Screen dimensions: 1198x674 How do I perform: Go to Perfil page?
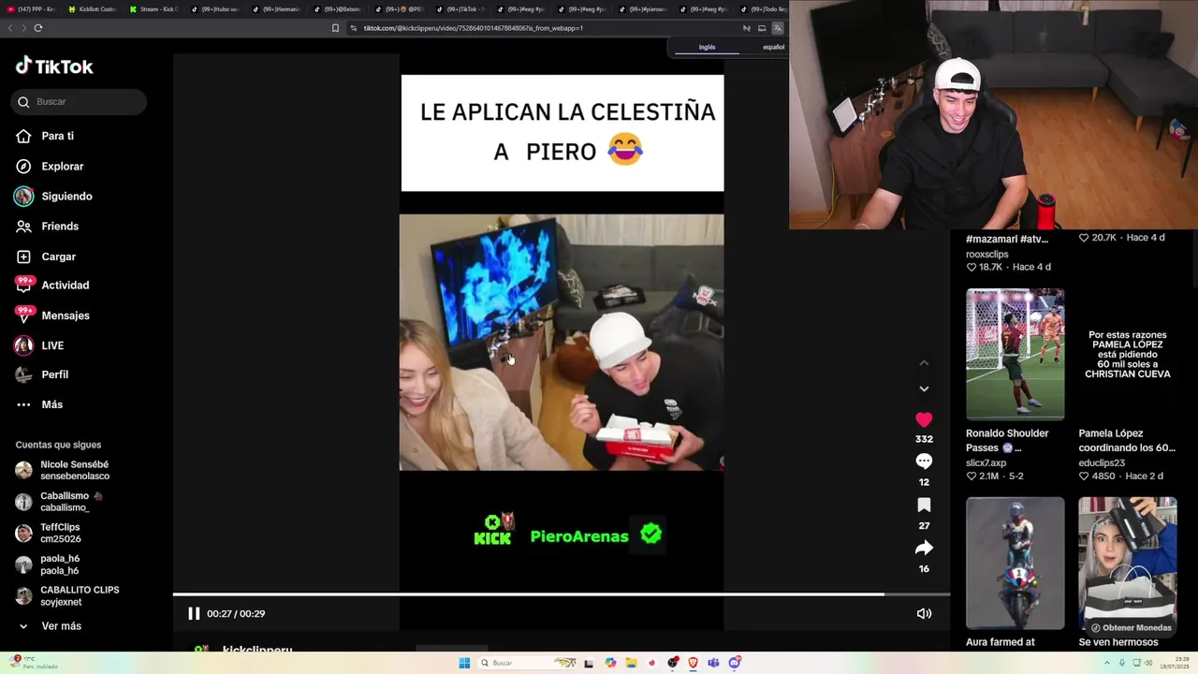click(42, 374)
